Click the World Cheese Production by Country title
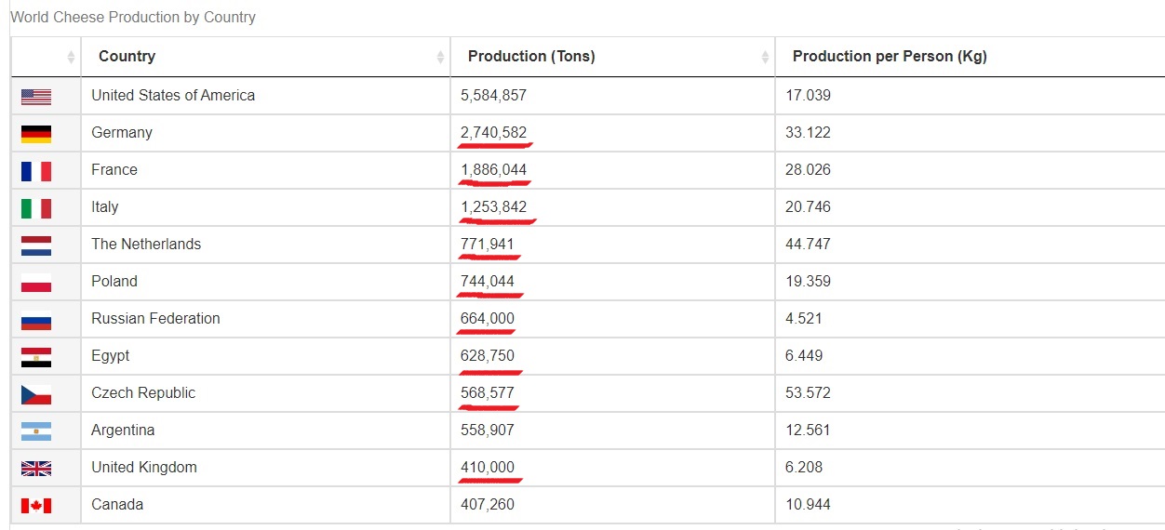1165x530 pixels. (133, 17)
